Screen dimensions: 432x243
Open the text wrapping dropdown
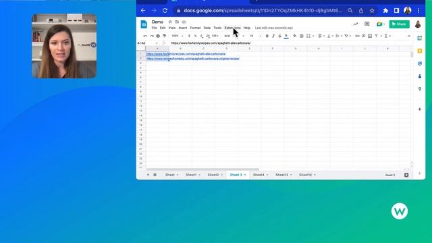click(x=339, y=36)
